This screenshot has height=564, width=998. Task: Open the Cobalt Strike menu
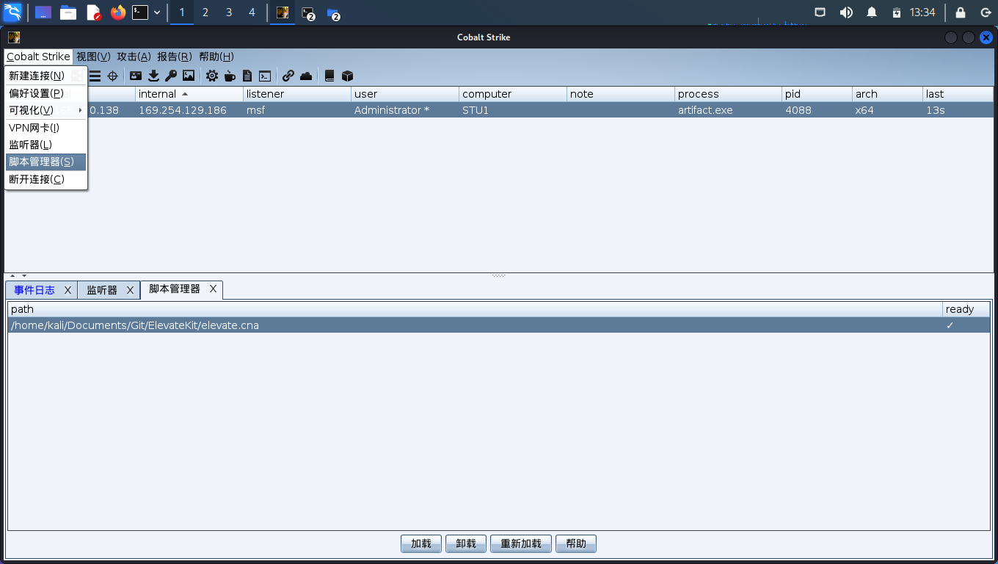click(x=39, y=57)
